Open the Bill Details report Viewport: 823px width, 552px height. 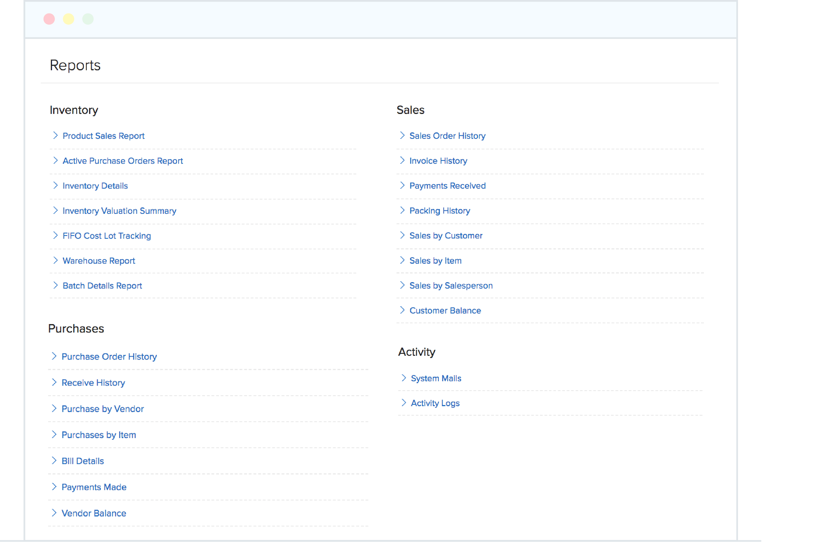[82, 461]
